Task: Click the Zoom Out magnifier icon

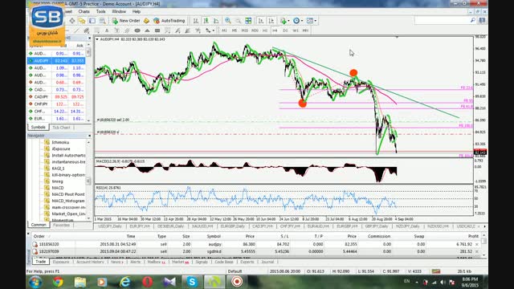Action: click(x=239, y=21)
